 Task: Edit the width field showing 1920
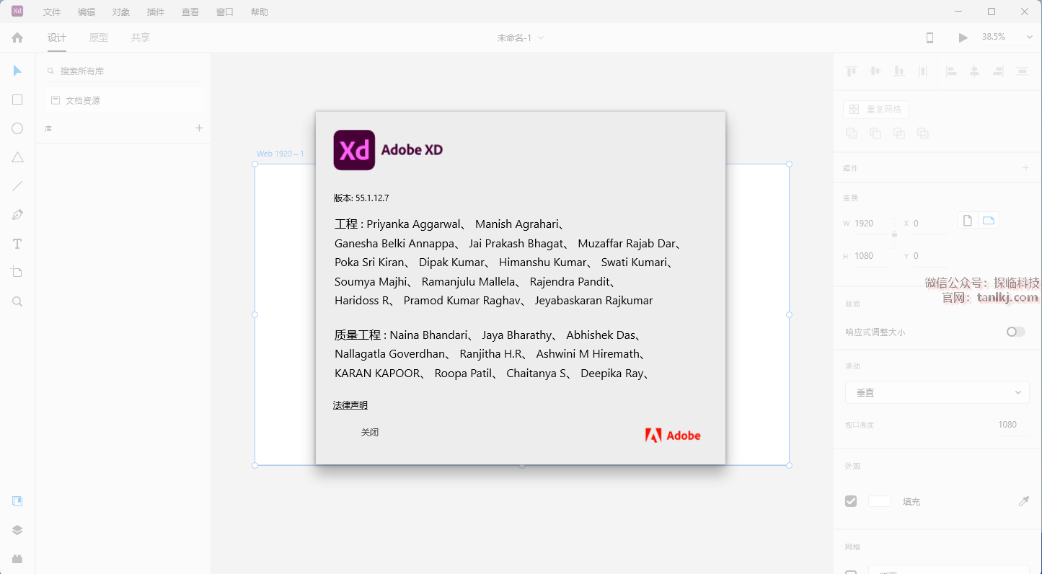coord(871,224)
